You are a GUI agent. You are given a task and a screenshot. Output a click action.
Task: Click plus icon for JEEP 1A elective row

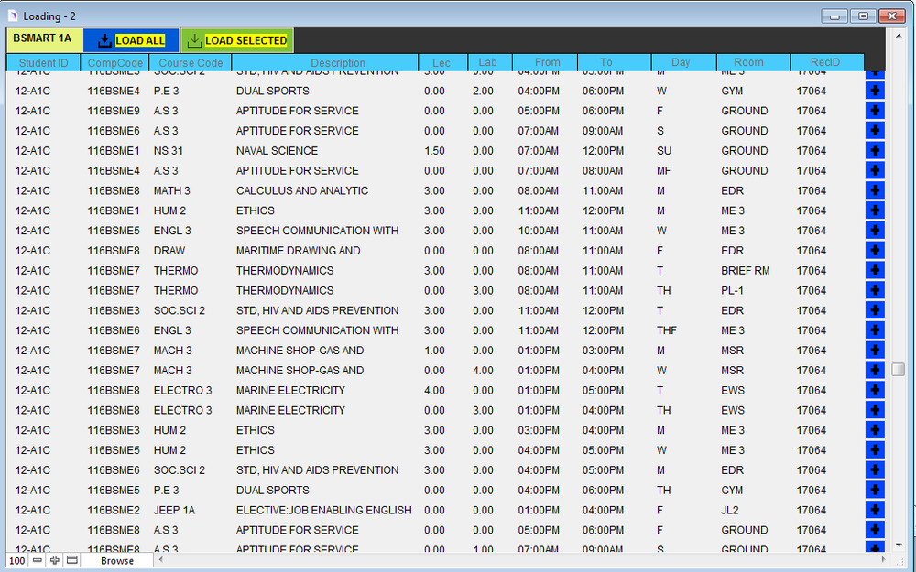pos(875,510)
